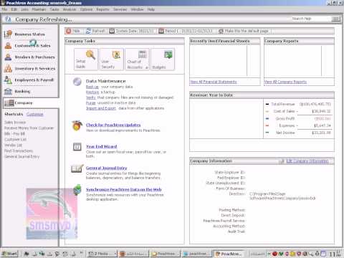The image size is (344, 258).
Task: Change the System Date toolbar item
Action: point(132,31)
